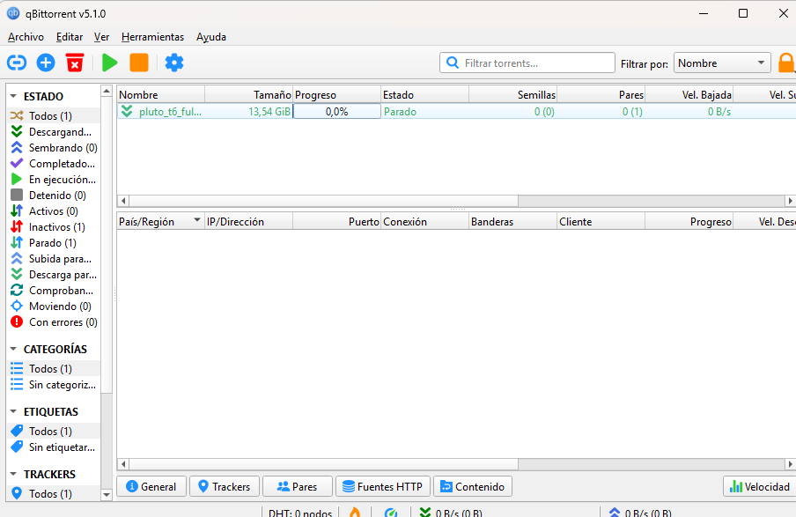This screenshot has width=796, height=517.
Task: Click the Comprobando refresh arrows icon
Action: pyautogui.click(x=17, y=290)
